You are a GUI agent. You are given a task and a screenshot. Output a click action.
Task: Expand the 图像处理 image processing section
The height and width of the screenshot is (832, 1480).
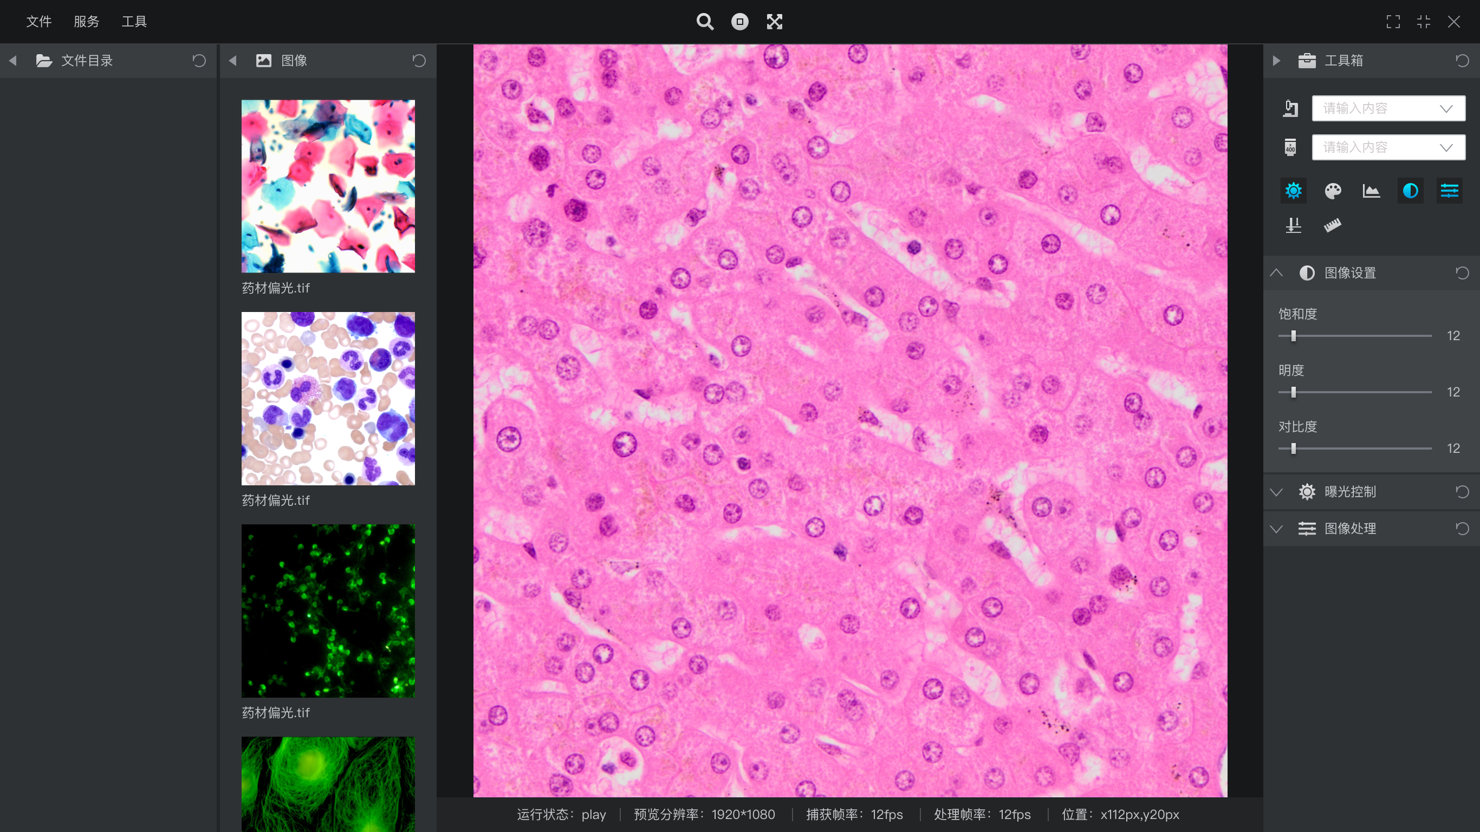1277,529
